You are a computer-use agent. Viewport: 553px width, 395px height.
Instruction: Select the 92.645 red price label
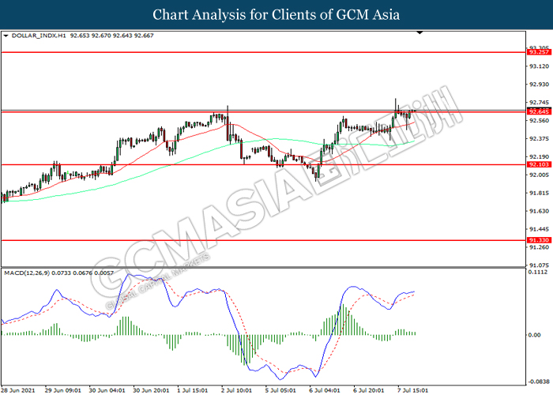pos(539,111)
